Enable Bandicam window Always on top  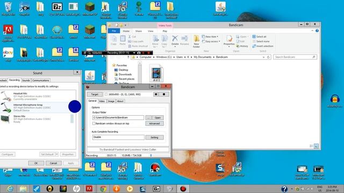pyautogui.click(x=94, y=123)
